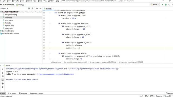Change 4 spaces indent setting
Image resolution: width=173 pixels, height=97 pixels.
(x=159, y=96)
